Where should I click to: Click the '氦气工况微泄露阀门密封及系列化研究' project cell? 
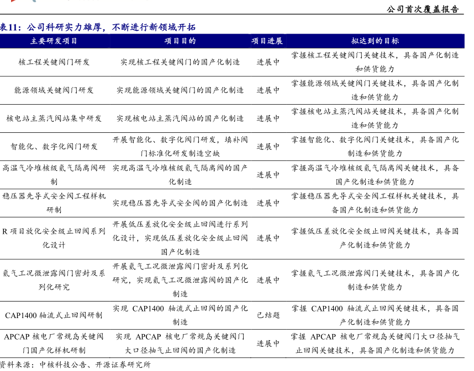pos(54,280)
